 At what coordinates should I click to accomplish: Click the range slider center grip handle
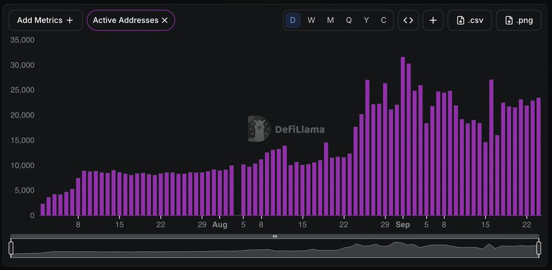[275, 236]
